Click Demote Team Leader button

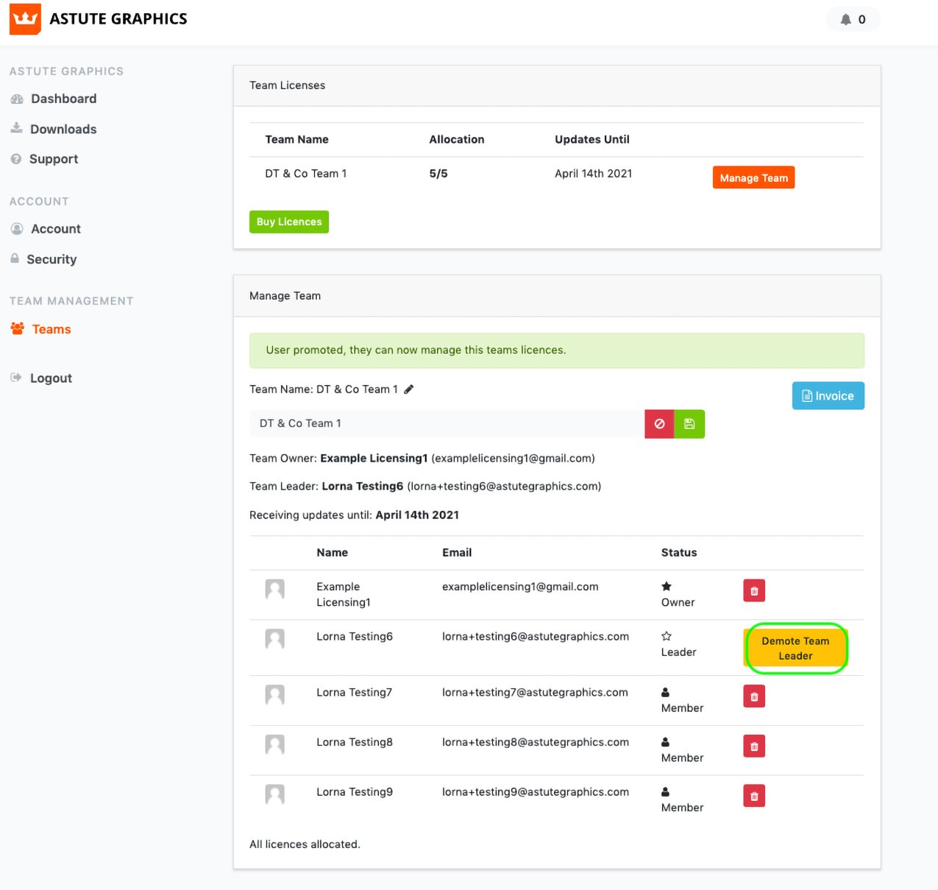tap(795, 649)
